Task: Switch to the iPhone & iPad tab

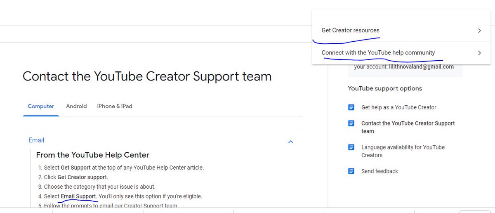Action: [115, 106]
